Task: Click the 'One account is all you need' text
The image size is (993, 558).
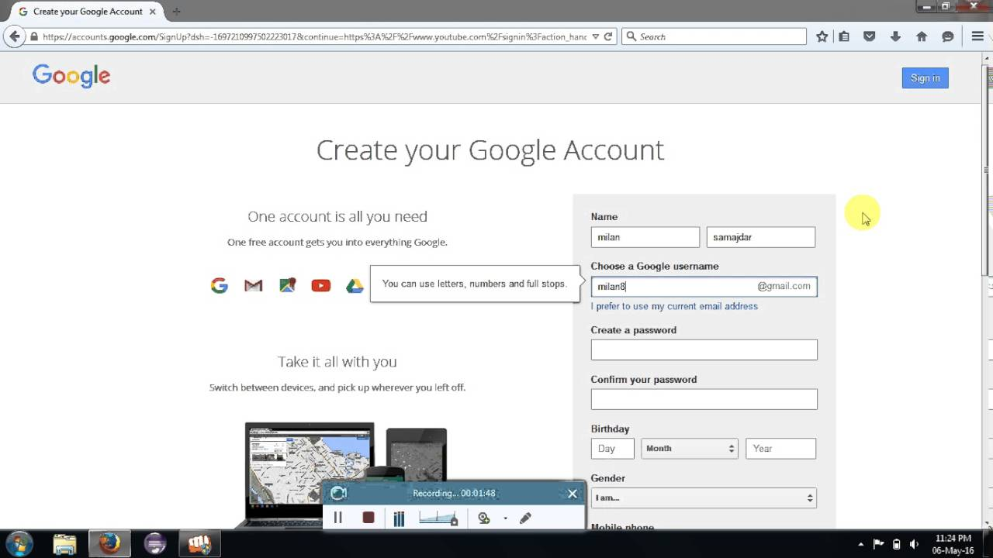Action: tap(337, 216)
